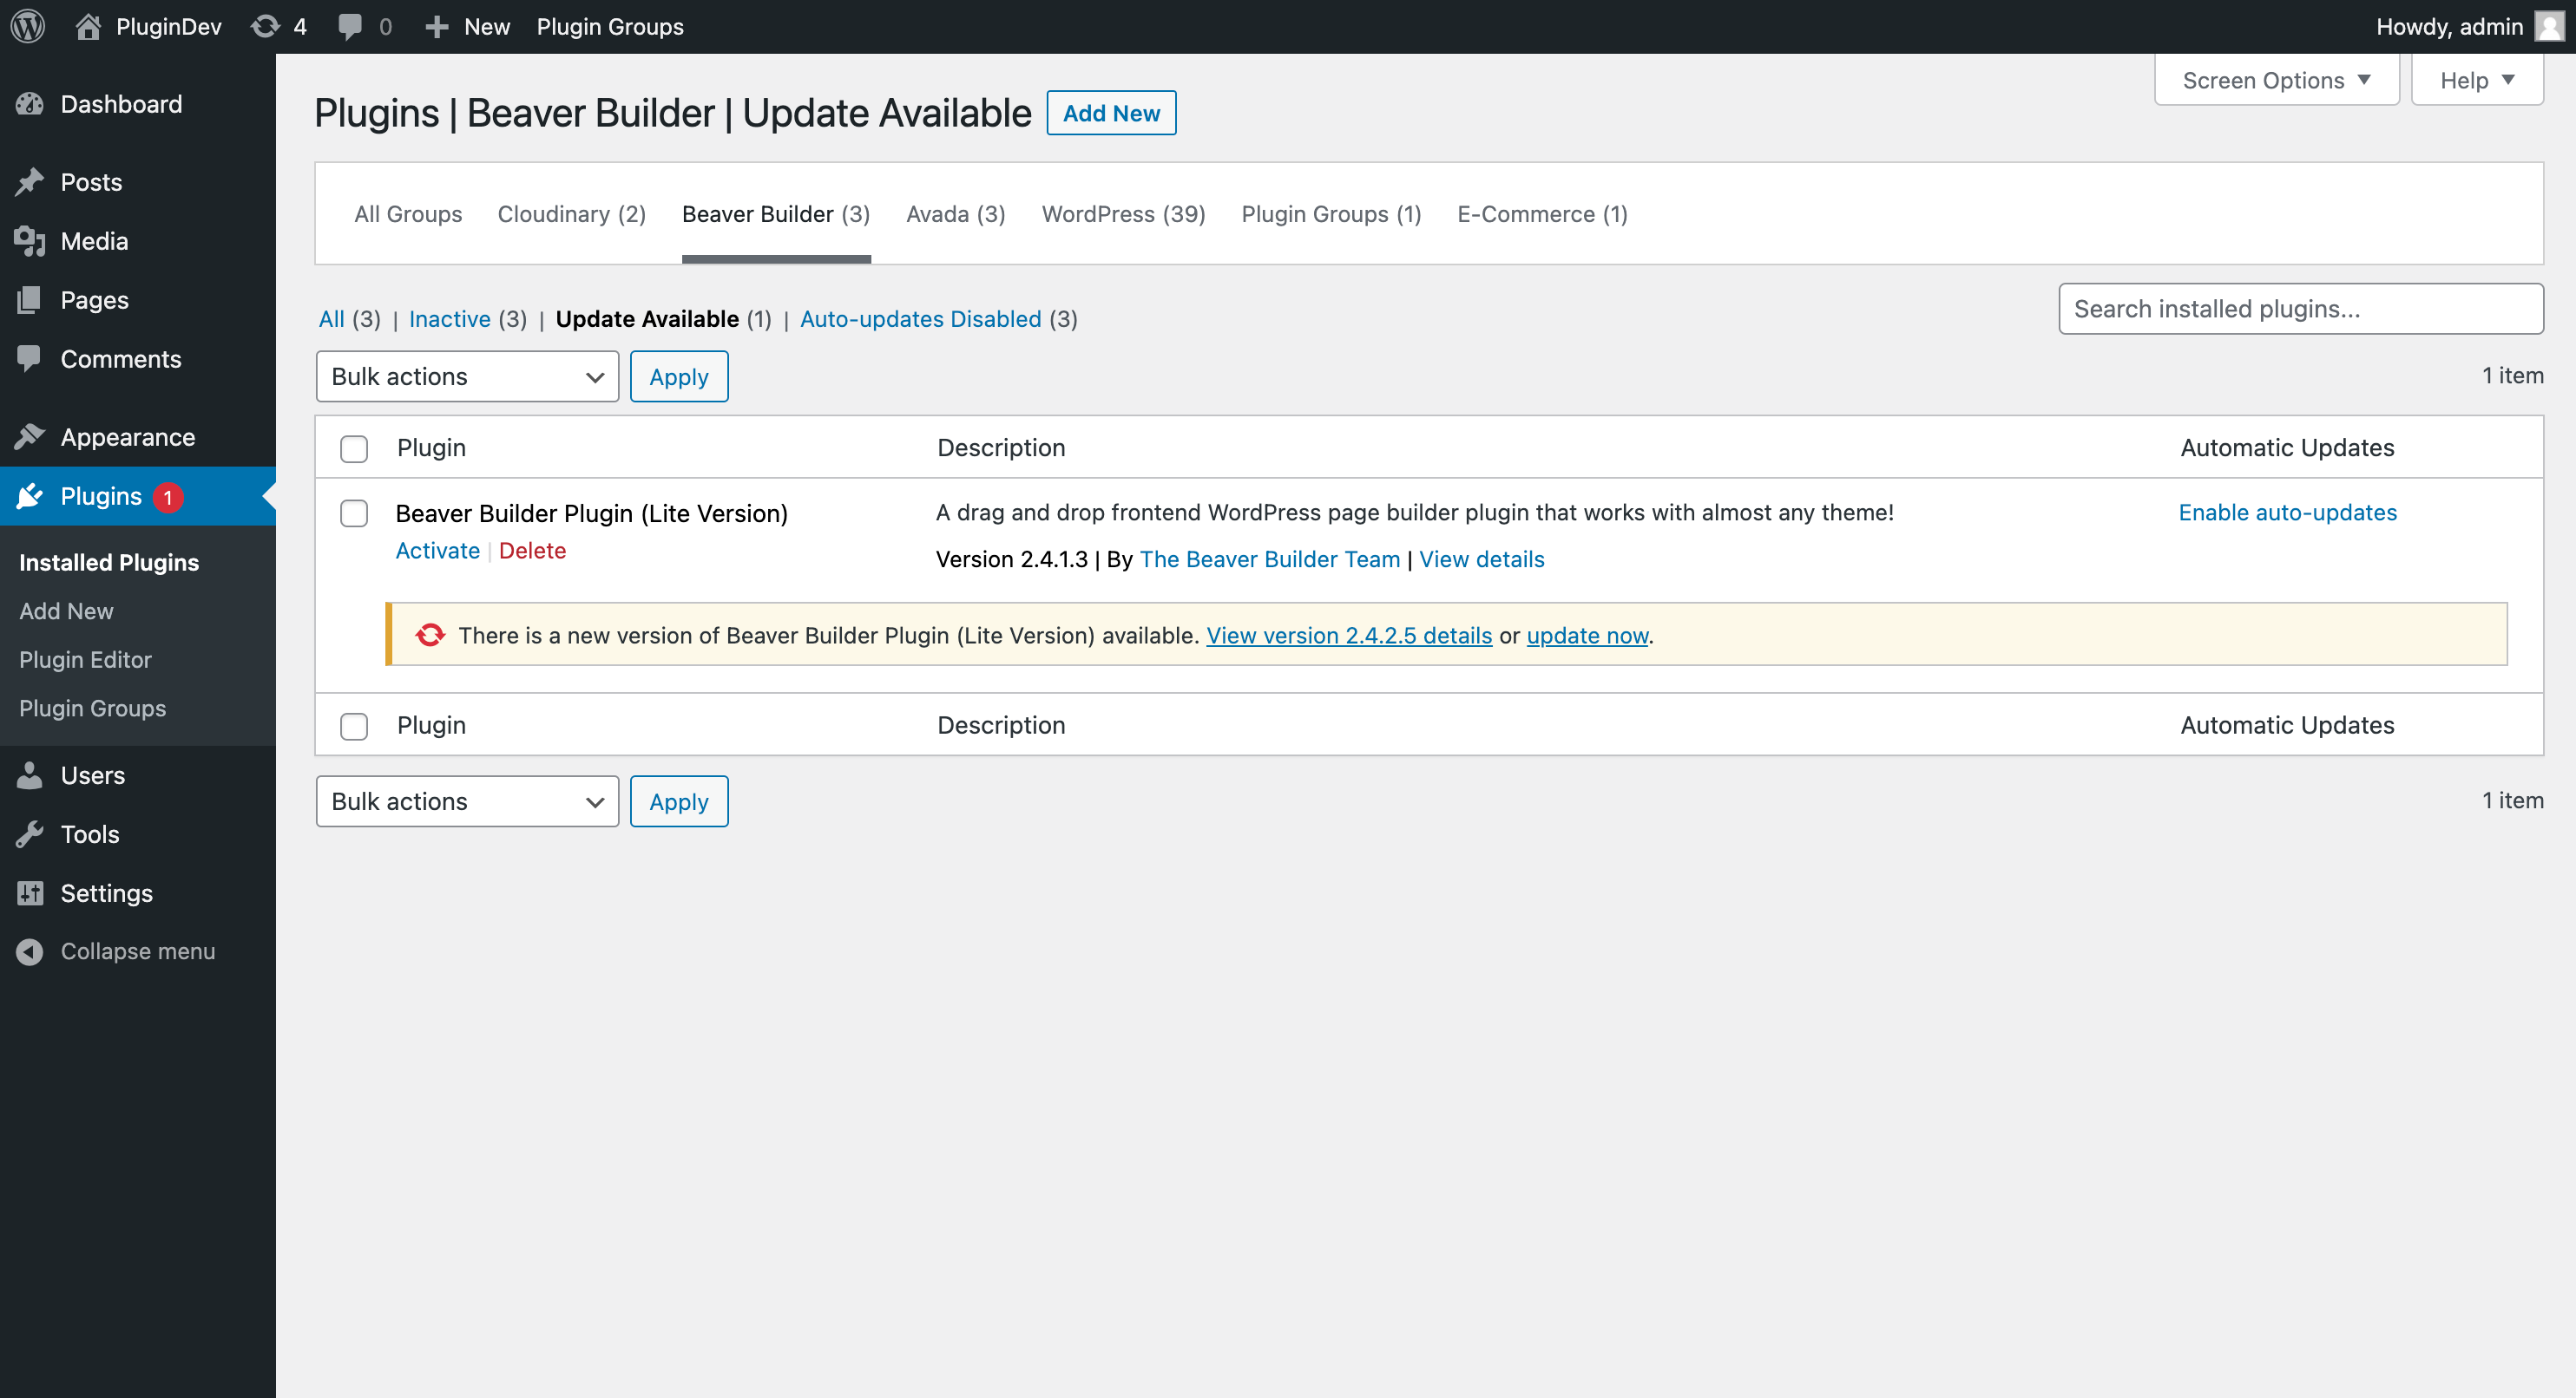This screenshot has height=1398, width=2576.
Task: Click the Dashboard gauge icon
Action: pos(30,104)
